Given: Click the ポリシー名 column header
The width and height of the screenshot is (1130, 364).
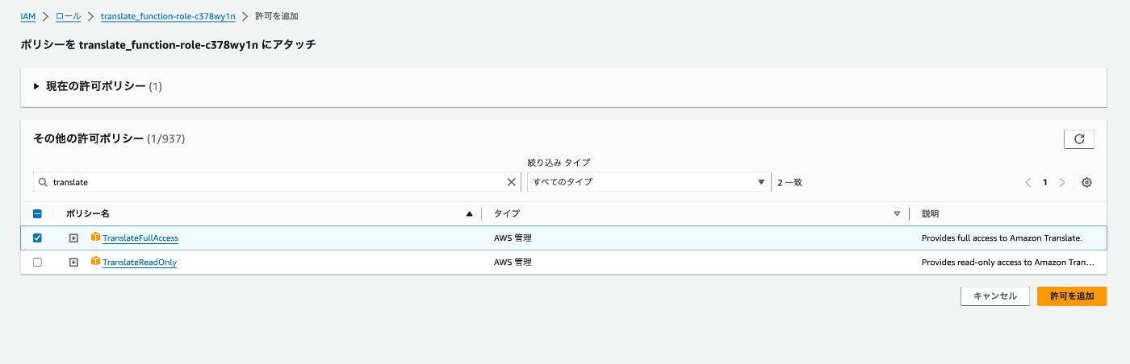Looking at the screenshot, I should click(x=87, y=214).
